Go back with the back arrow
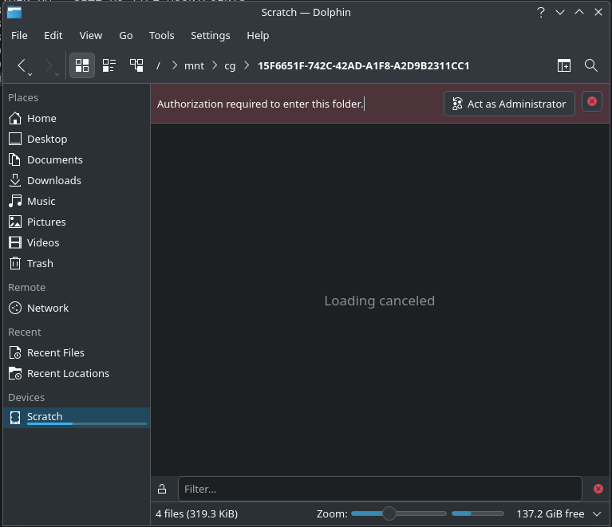The width and height of the screenshot is (612, 527). [x=22, y=65]
